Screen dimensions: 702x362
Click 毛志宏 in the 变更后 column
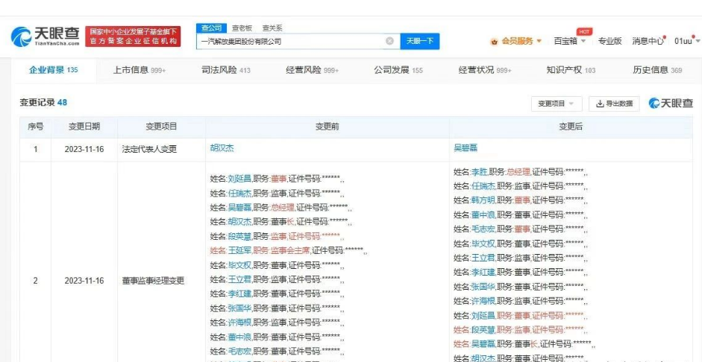(483, 229)
